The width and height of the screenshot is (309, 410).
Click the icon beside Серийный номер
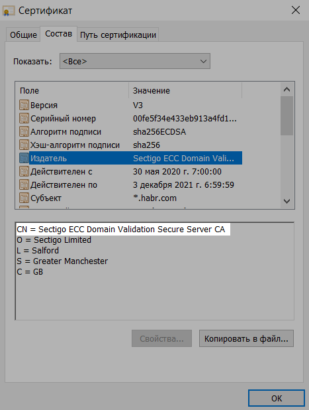point(24,119)
